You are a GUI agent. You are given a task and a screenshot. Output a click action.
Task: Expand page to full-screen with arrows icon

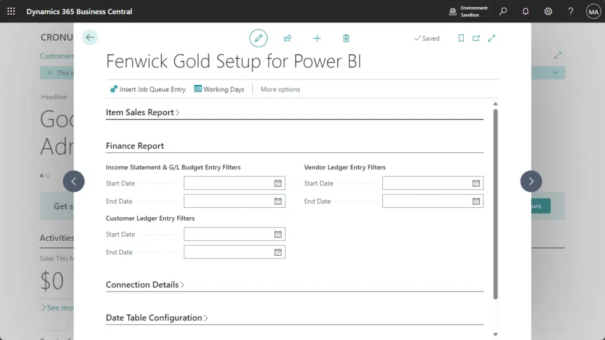coord(492,38)
